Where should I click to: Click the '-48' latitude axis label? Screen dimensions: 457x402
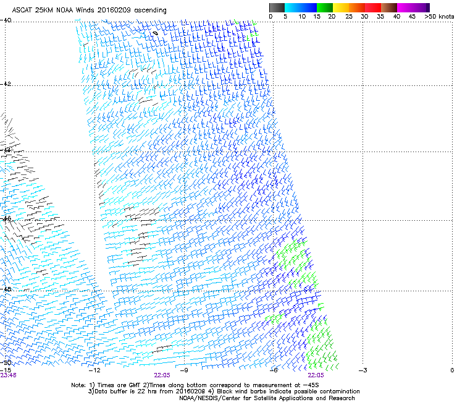(x=6, y=289)
